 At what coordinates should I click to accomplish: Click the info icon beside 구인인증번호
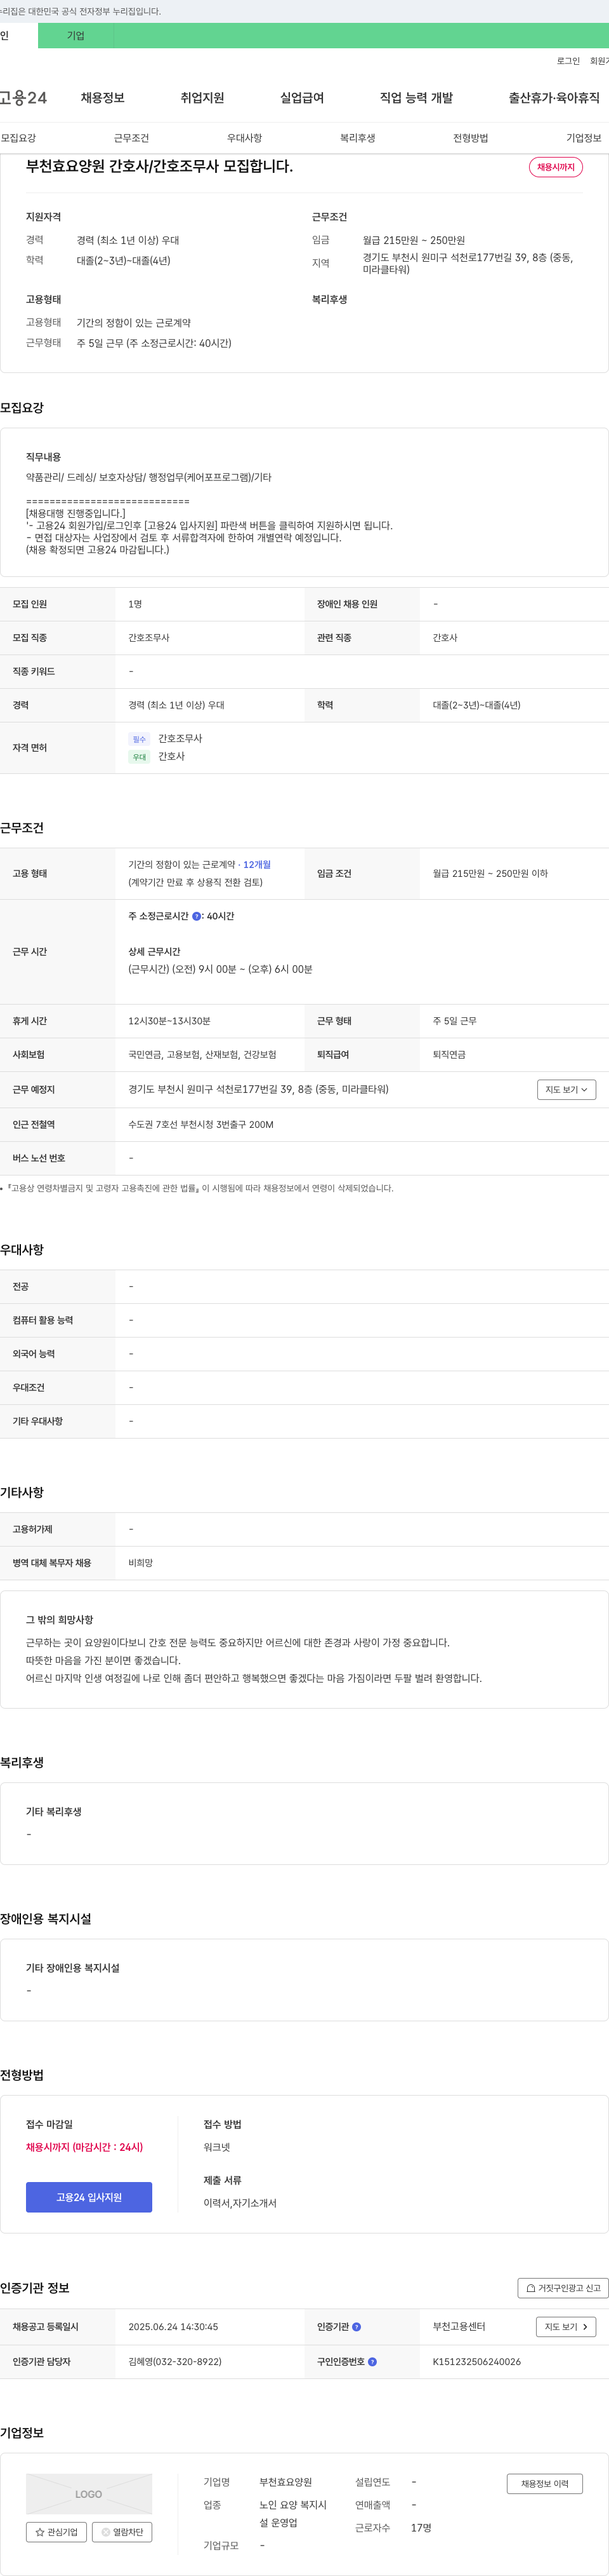(x=372, y=2362)
